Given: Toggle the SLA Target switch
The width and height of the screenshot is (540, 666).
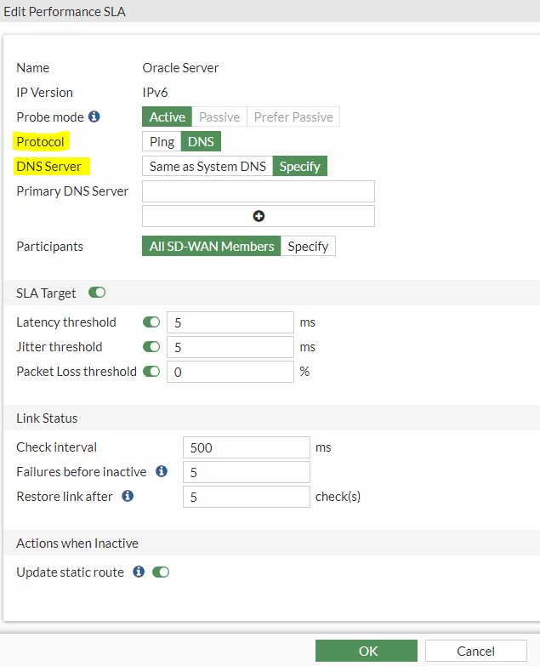Looking at the screenshot, I should click(97, 293).
